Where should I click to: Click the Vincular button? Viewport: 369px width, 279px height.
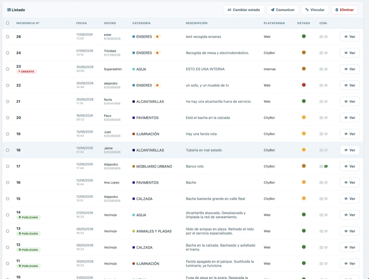pyautogui.click(x=315, y=10)
